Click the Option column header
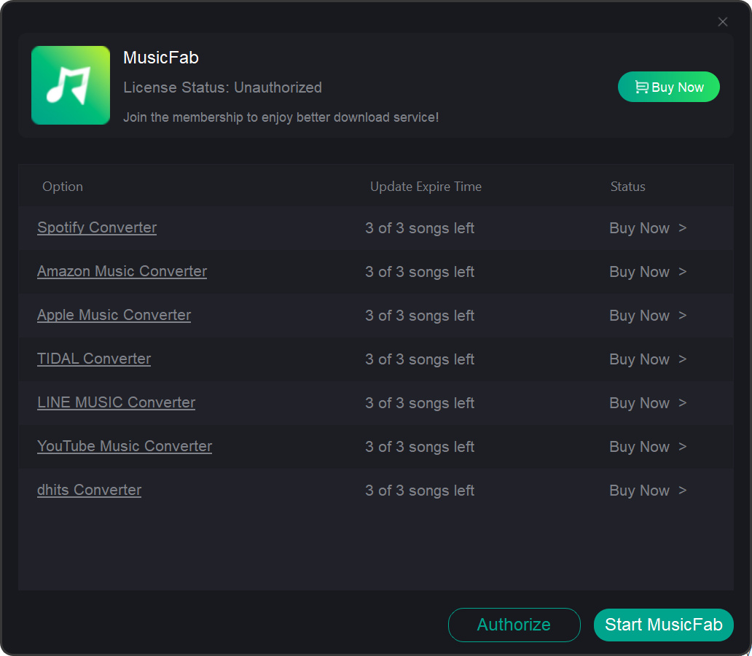Viewport: 752px width, 656px height. (63, 187)
